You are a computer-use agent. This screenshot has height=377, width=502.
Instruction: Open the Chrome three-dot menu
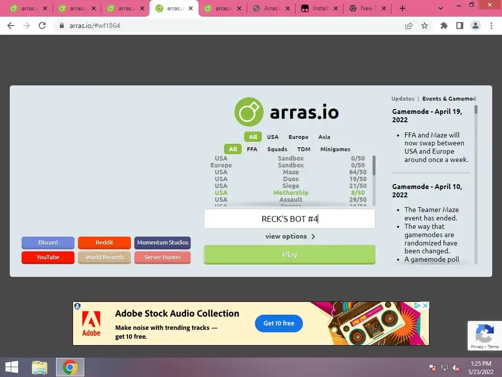[491, 26]
